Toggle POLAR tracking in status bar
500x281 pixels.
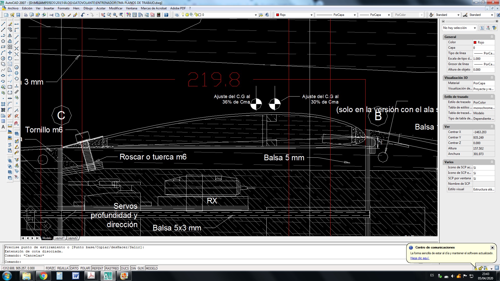(x=85, y=268)
